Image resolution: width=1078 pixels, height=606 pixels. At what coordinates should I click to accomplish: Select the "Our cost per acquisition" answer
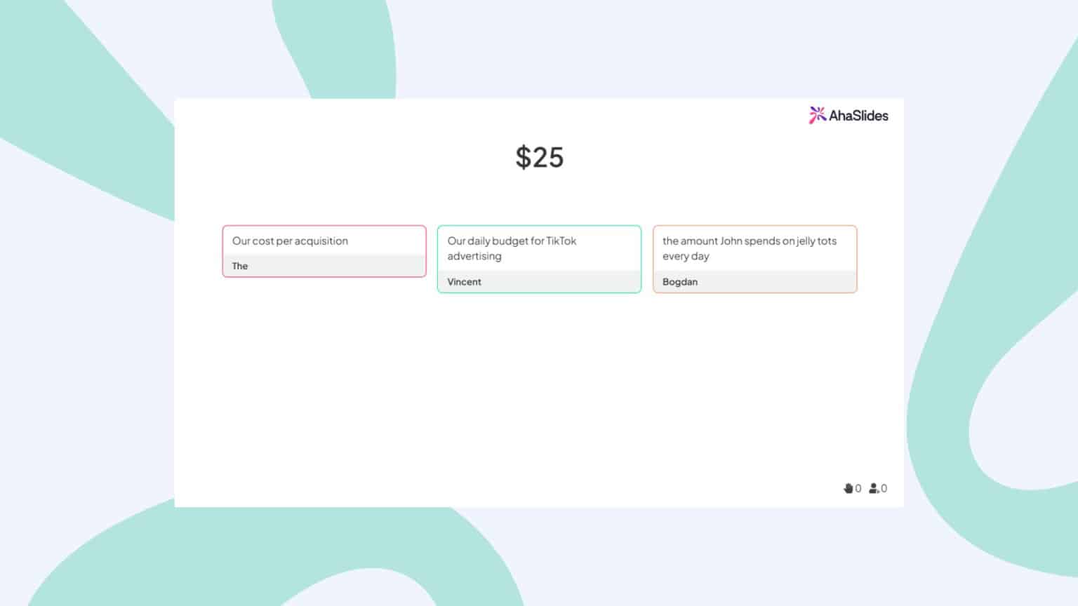tap(290, 241)
